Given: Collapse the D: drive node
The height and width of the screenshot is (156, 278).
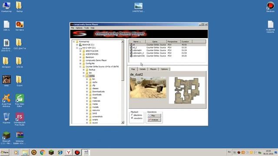Looking at the screenshot, I should point(77,48).
